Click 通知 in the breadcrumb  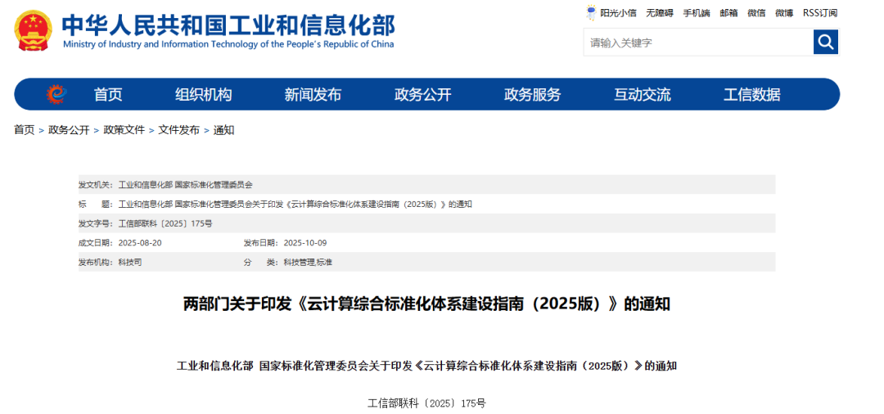point(223,130)
